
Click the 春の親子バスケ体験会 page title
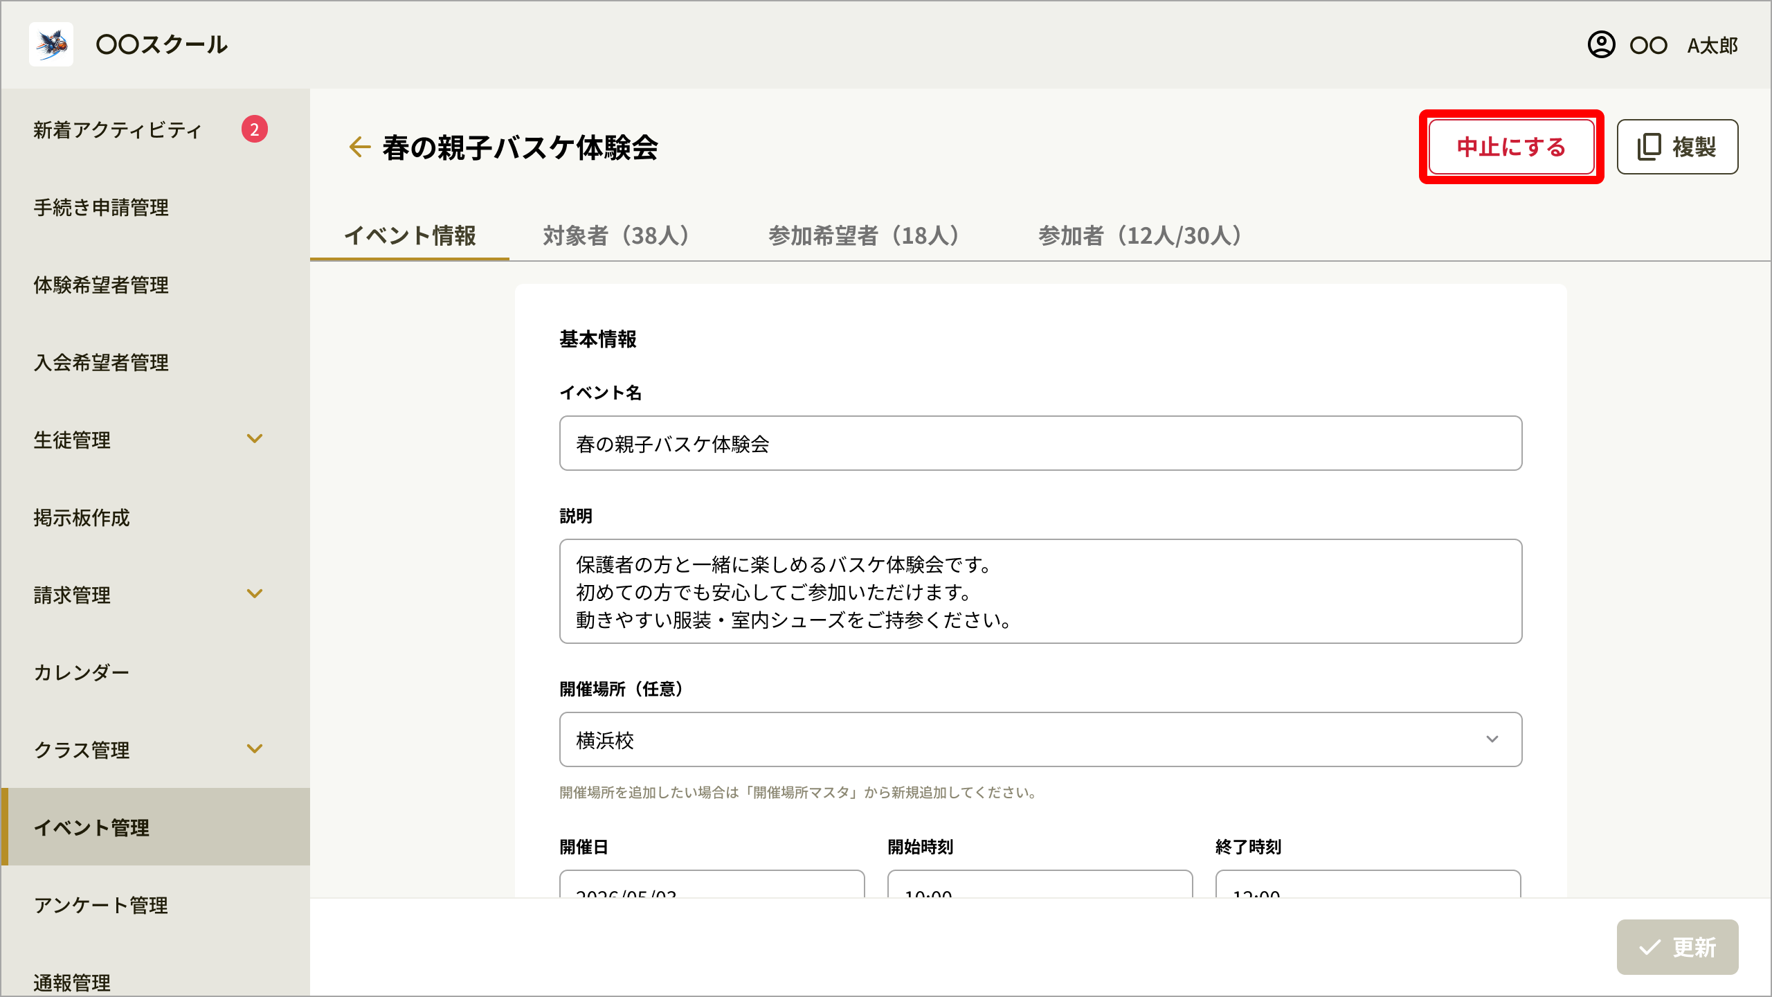pyautogui.click(x=520, y=147)
